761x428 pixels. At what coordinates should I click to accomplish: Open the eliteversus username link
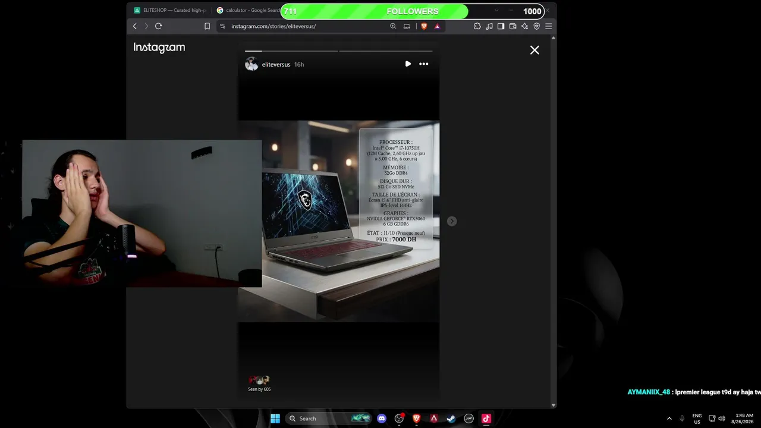(276, 64)
